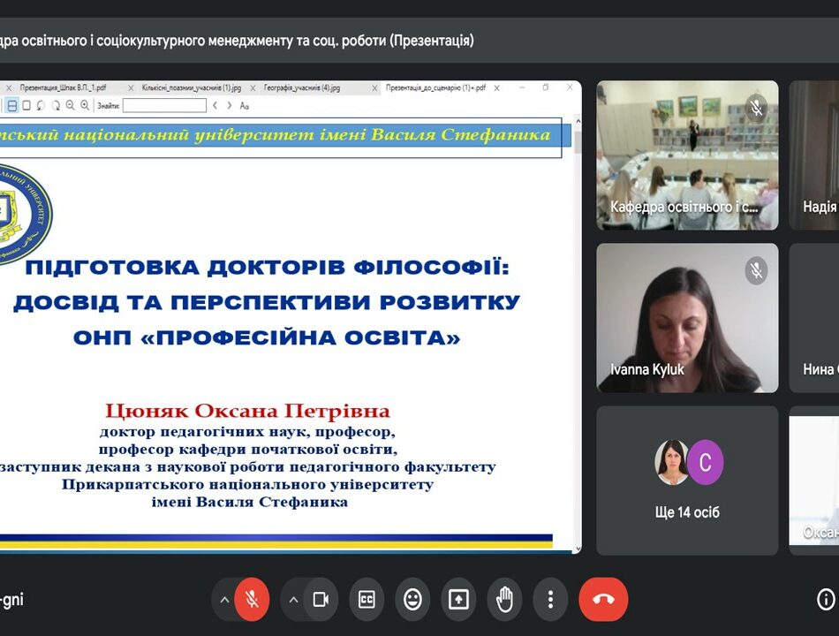This screenshot has width=839, height=636.
Task: Open the emoji reactions panel
Action: pos(412,600)
